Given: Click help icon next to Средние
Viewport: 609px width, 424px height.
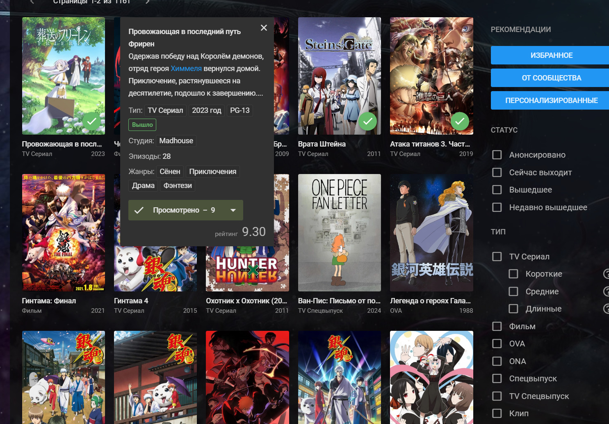Looking at the screenshot, I should [x=606, y=291].
